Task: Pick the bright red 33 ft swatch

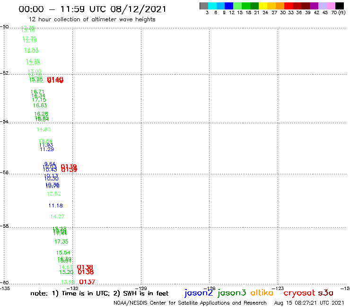Action: tap(289, 6)
